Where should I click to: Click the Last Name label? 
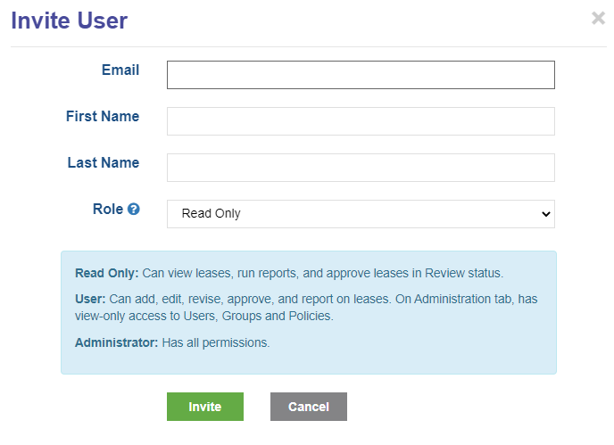(x=104, y=162)
